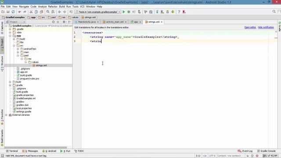Click the Hide notification link
This screenshot has width=281, height=158.
266,27
